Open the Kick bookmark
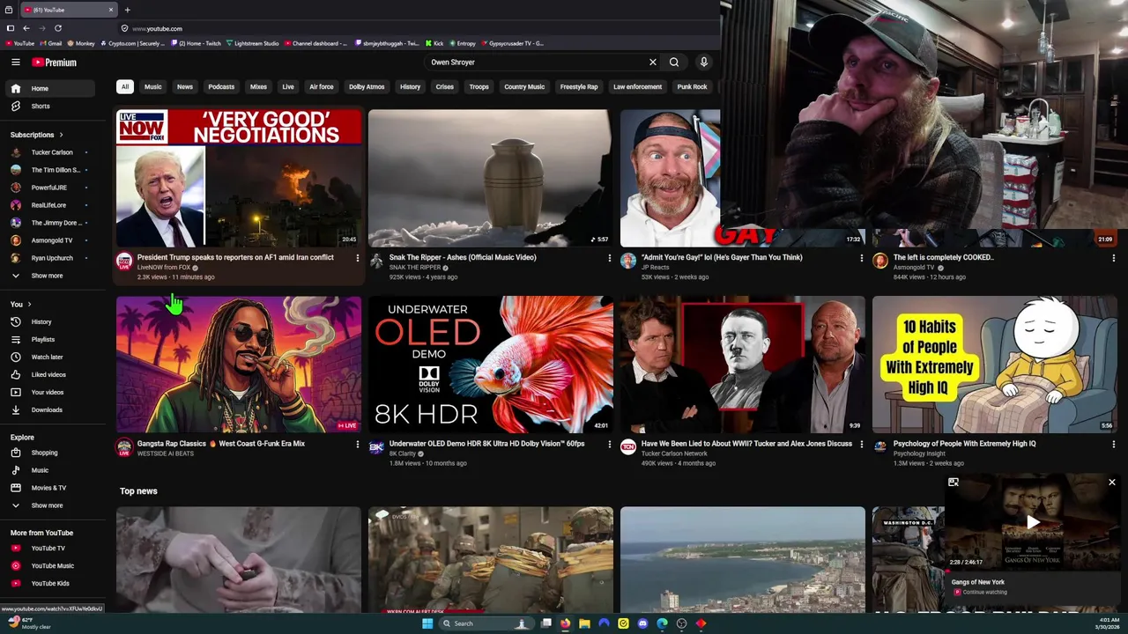Screen dimensions: 1128x634 point(434,43)
